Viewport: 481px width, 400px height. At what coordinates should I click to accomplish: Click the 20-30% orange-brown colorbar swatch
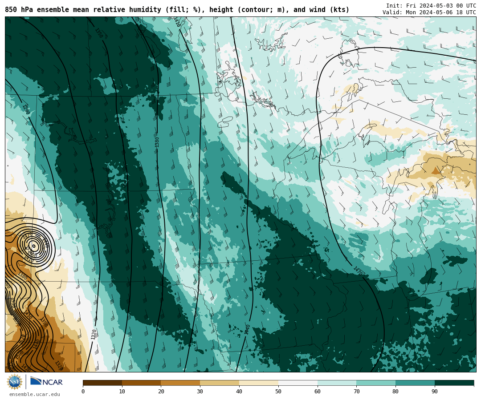(x=181, y=383)
